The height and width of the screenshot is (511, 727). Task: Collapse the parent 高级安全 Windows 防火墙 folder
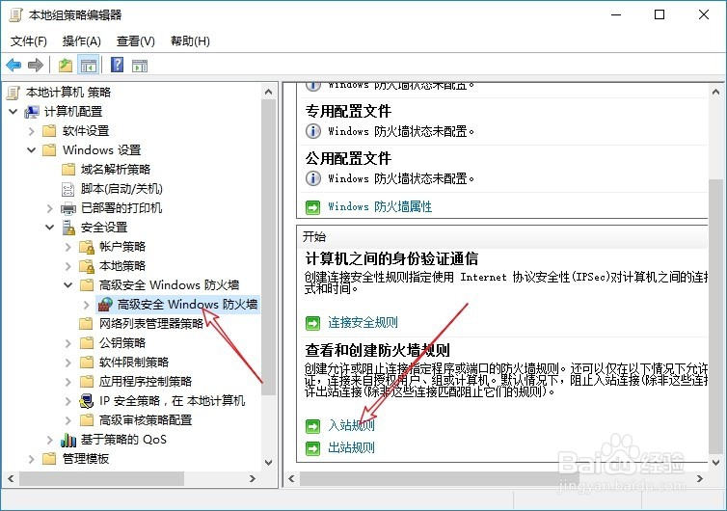(x=68, y=285)
